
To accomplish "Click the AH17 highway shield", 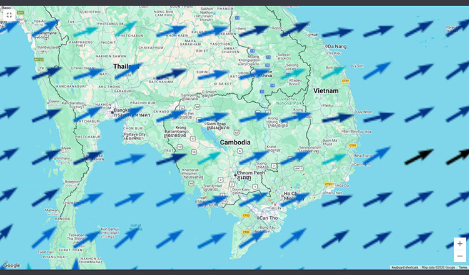I will pyautogui.click(x=298, y=169).
